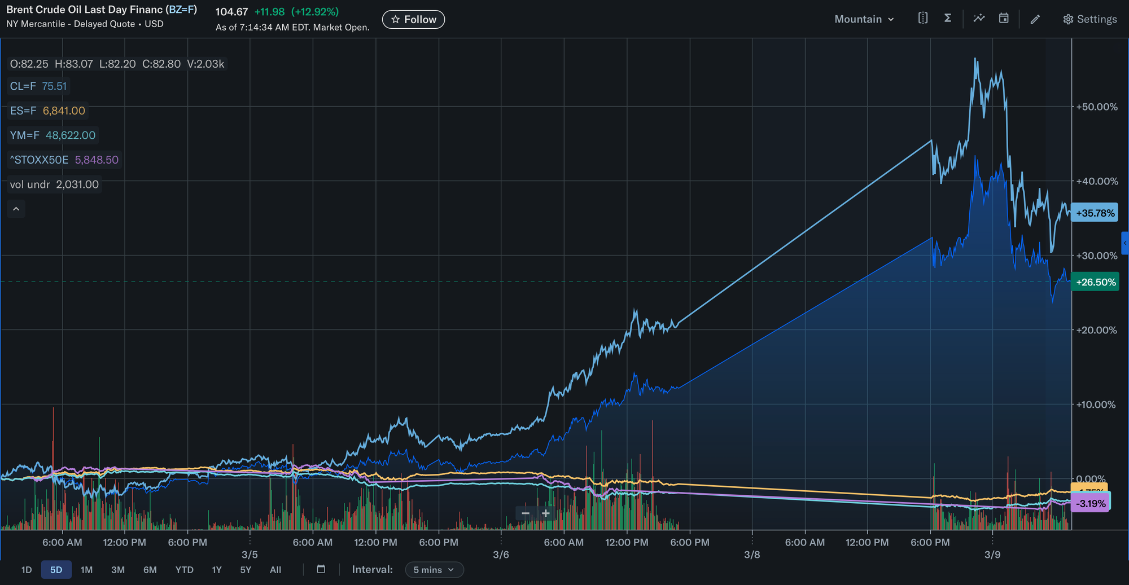This screenshot has width=1129, height=585.
Task: Select the pencil drawing tool
Action: tap(1035, 19)
